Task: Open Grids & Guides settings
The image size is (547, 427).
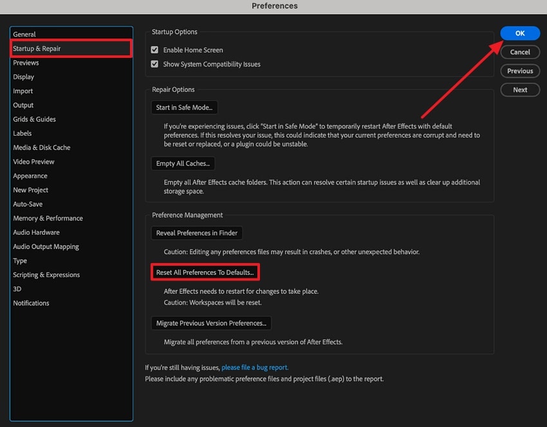Action: coord(71,119)
